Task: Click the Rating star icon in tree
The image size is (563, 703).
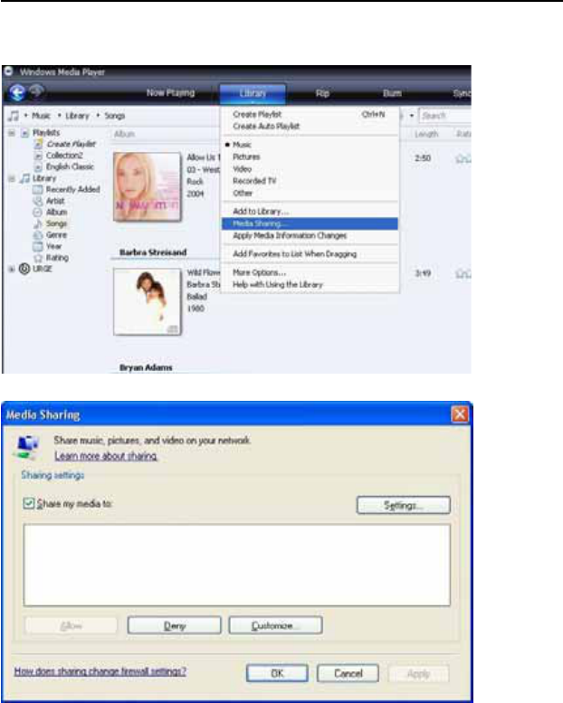Action: [x=38, y=258]
